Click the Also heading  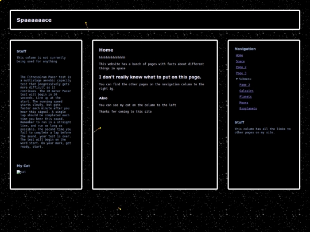click(x=103, y=98)
